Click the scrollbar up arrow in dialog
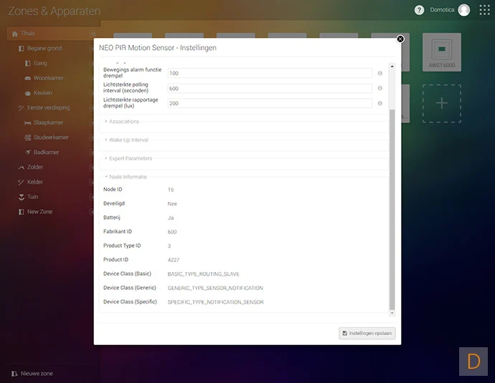 [392, 66]
